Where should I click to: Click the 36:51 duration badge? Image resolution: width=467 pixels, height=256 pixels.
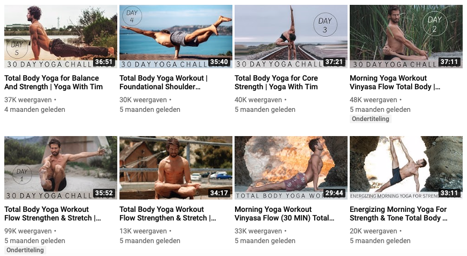point(104,62)
